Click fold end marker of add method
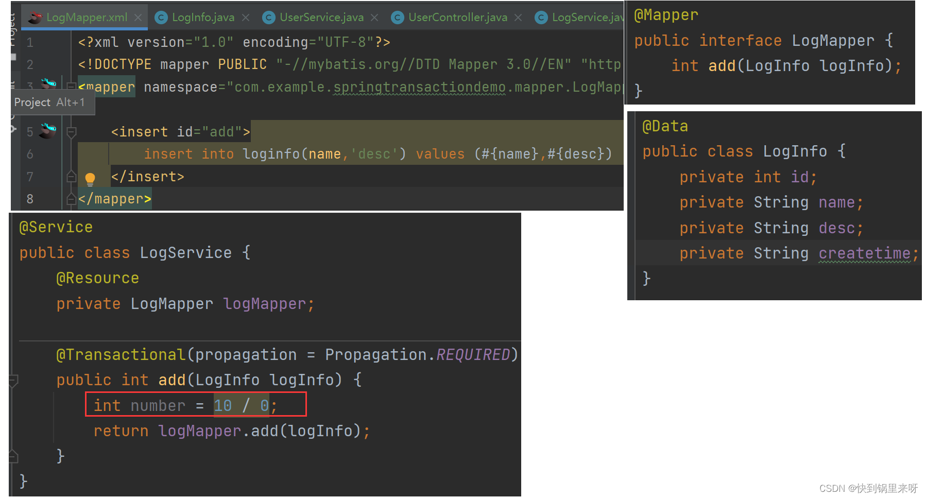The height and width of the screenshot is (498, 926). [14, 456]
